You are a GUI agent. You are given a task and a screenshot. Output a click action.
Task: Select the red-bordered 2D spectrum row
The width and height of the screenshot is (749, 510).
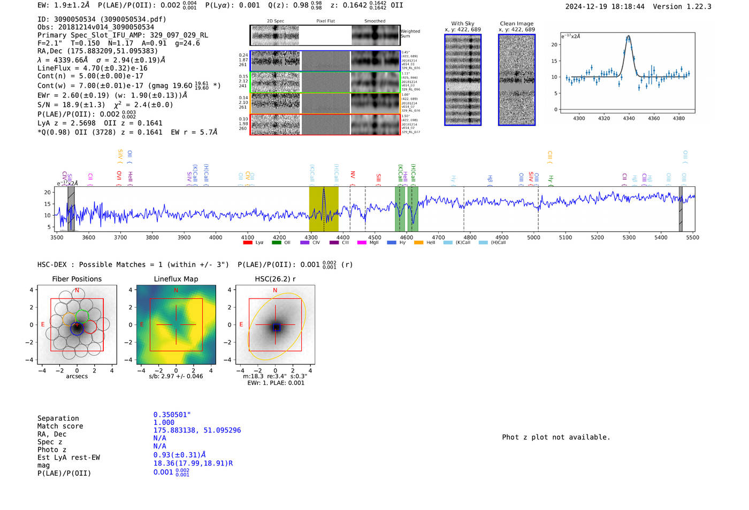325,125
